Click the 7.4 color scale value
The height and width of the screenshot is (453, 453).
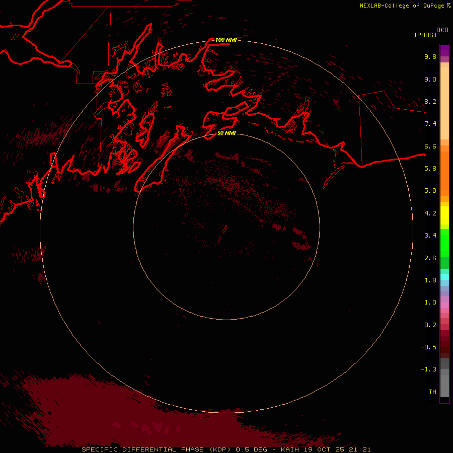(x=430, y=124)
